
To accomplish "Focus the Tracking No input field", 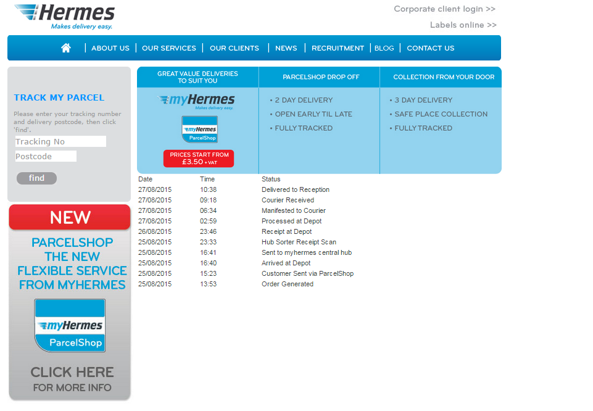I will pos(60,141).
